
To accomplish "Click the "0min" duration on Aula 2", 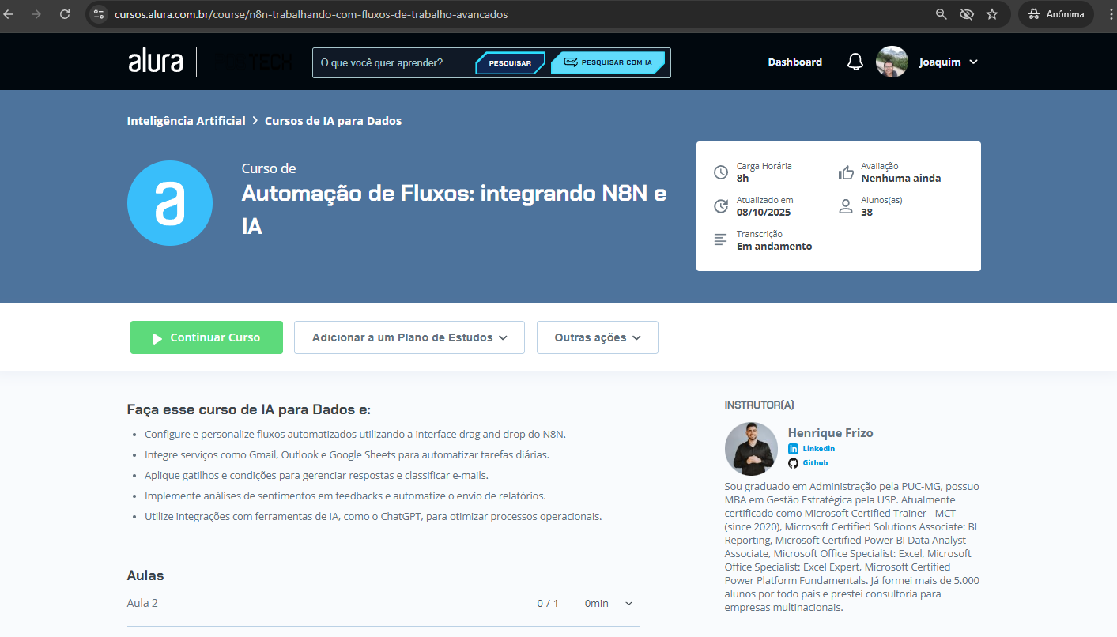I will pyautogui.click(x=597, y=604).
